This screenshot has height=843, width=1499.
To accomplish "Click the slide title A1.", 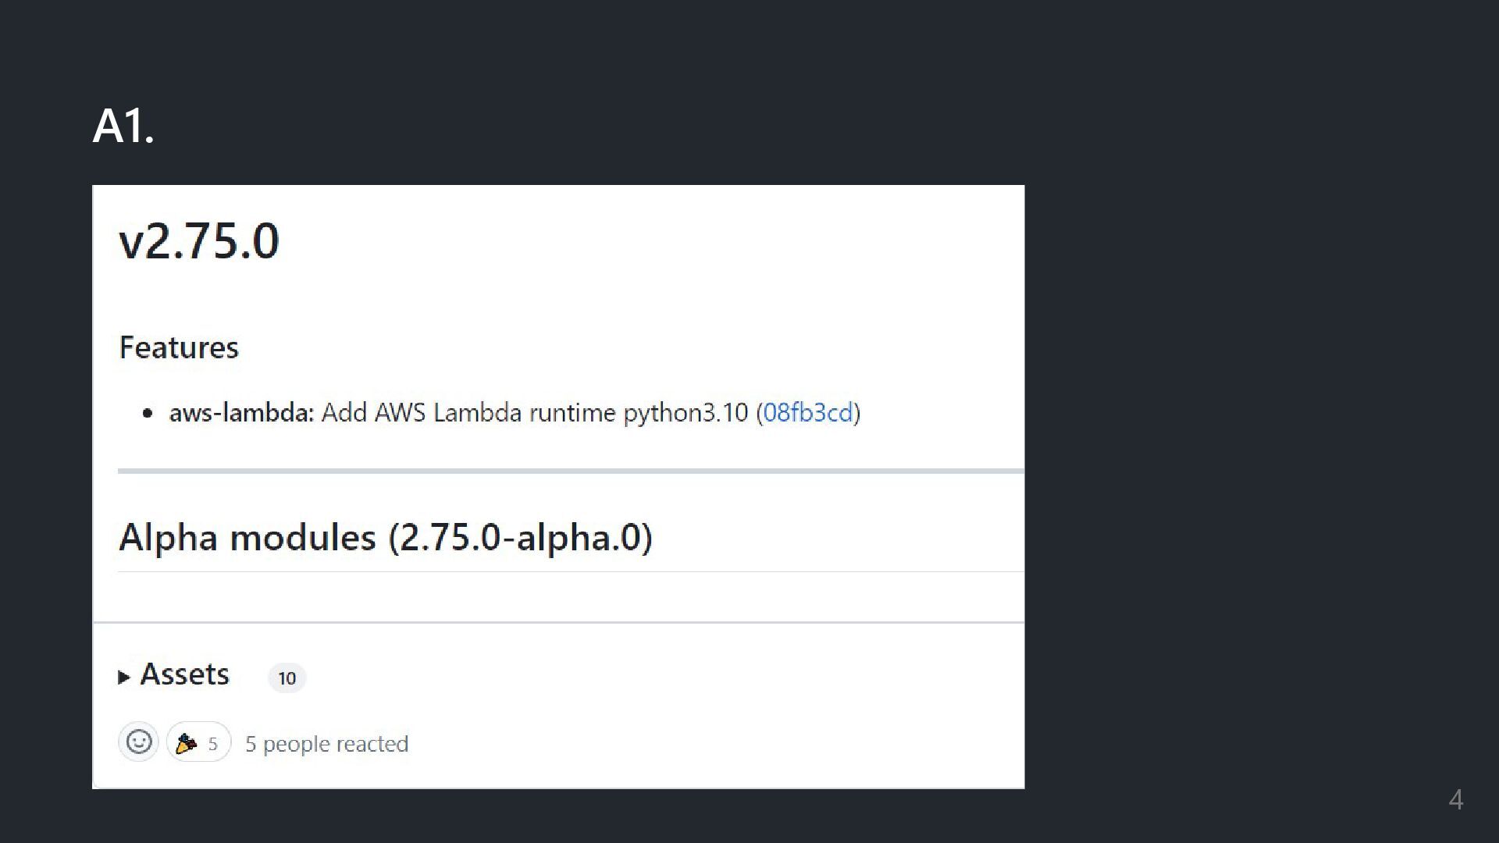I will click(123, 126).
